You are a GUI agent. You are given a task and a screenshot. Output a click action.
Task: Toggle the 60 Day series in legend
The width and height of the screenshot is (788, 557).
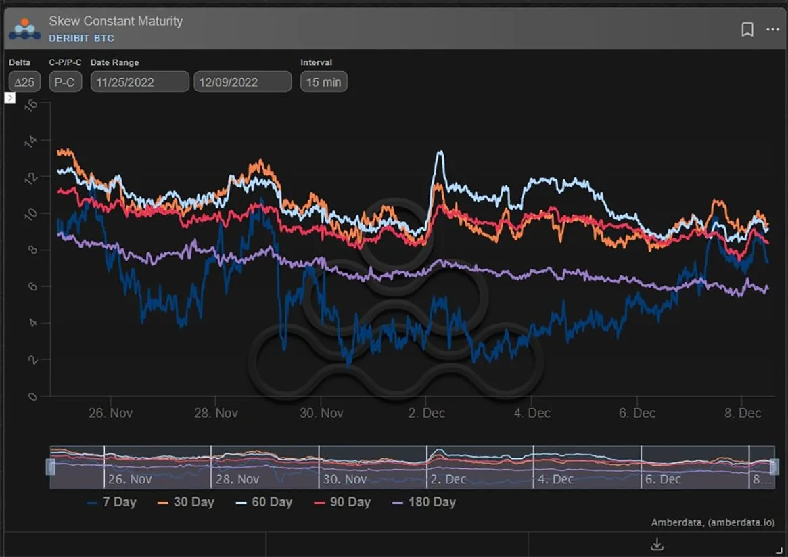(264, 502)
